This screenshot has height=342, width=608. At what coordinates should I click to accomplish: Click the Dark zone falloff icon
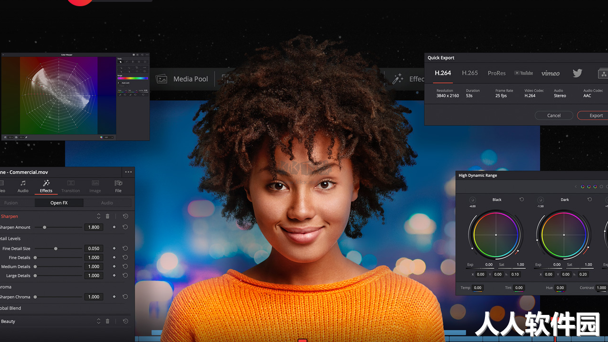point(541,200)
